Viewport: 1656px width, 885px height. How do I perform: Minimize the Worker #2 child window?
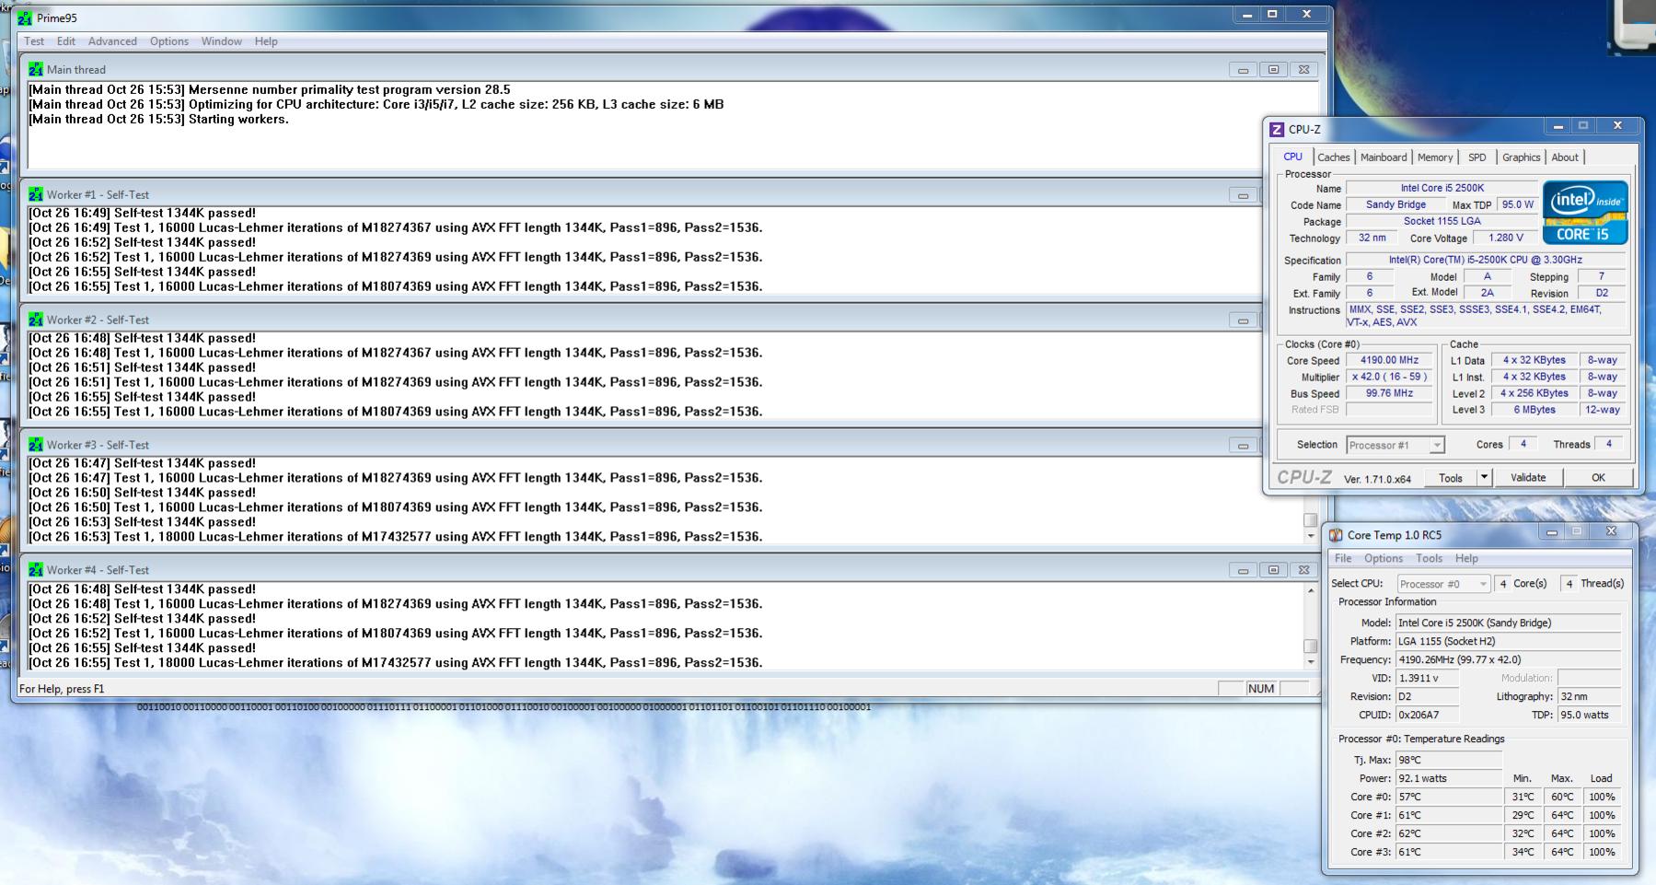click(1243, 320)
